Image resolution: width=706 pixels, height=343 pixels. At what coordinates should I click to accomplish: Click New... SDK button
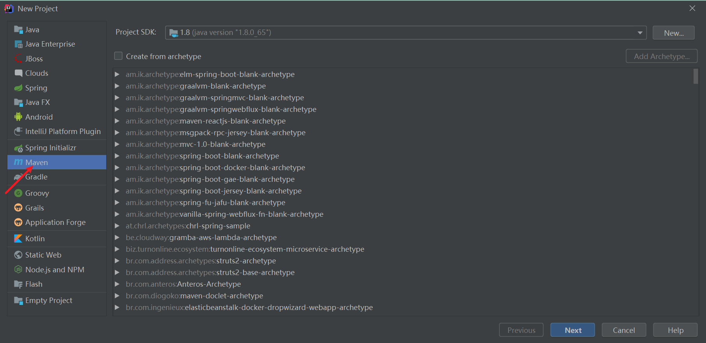point(674,33)
